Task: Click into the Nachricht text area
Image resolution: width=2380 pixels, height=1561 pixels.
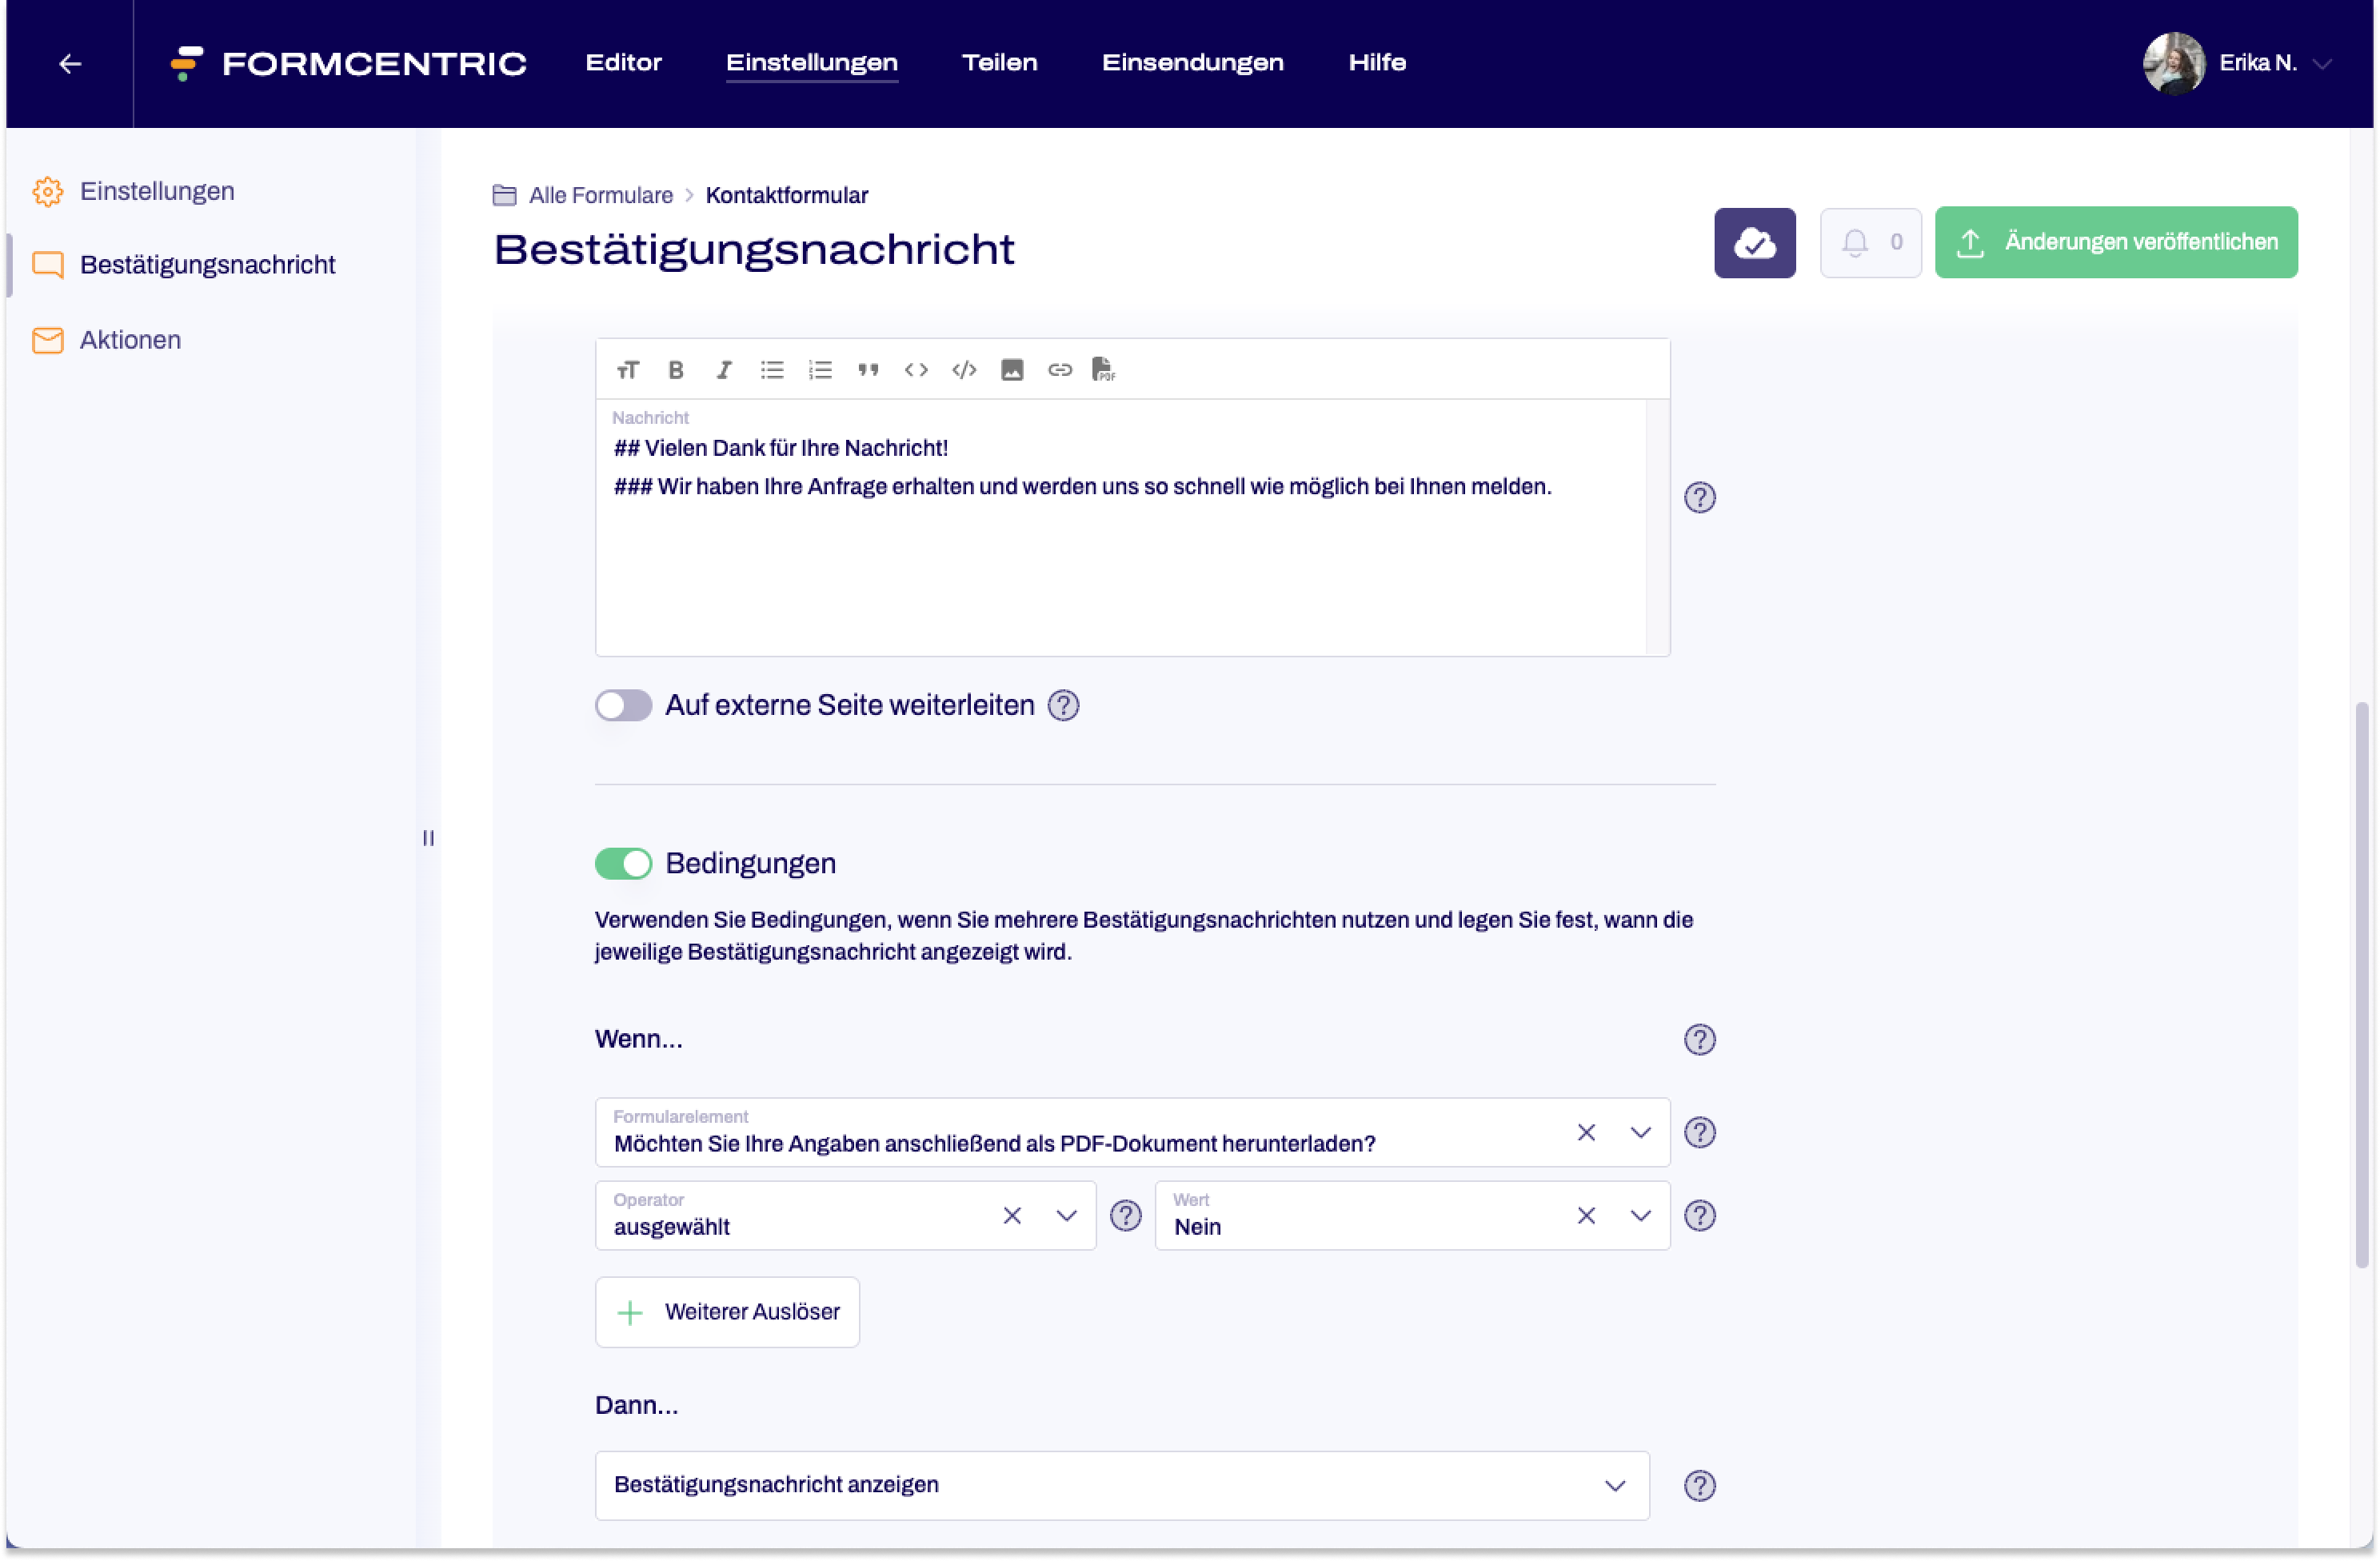Action: [1120, 528]
